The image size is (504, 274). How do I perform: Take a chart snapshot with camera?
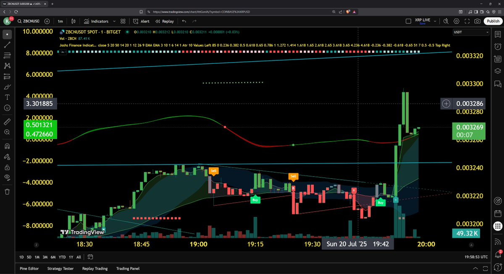point(477,21)
